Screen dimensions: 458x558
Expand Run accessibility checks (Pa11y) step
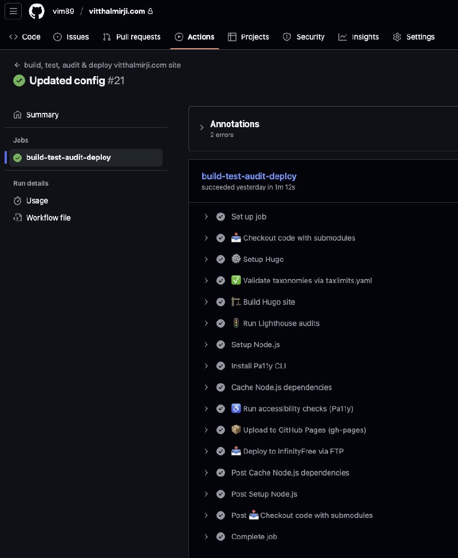pyautogui.click(x=206, y=409)
